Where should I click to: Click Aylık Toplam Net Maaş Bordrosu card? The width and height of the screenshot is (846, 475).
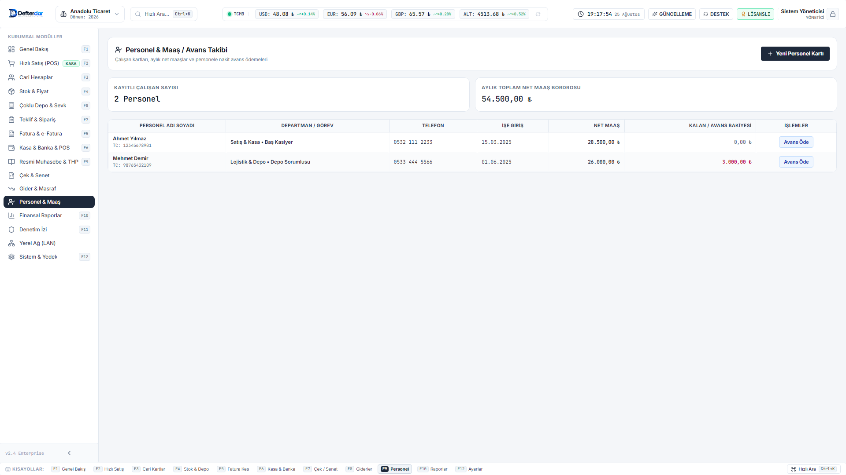pyautogui.click(x=656, y=95)
